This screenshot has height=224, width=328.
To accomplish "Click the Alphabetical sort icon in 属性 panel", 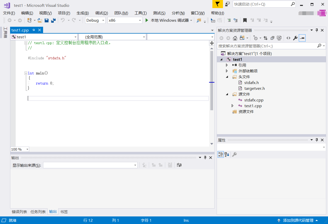I will tap(227, 154).
